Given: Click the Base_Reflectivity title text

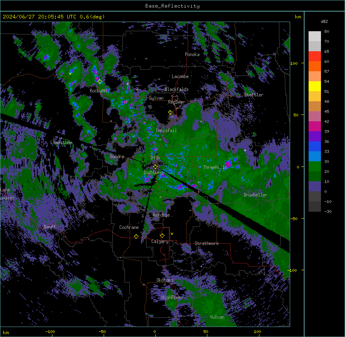Looking at the screenshot, I should pyautogui.click(x=172, y=6).
